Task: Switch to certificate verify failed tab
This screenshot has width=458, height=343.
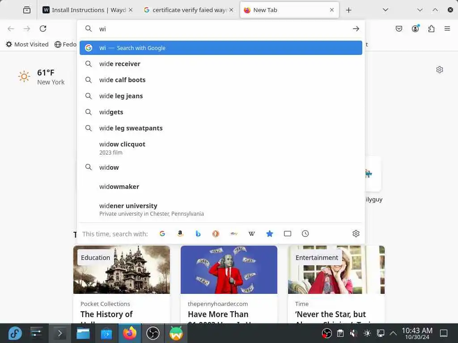Action: point(188,10)
